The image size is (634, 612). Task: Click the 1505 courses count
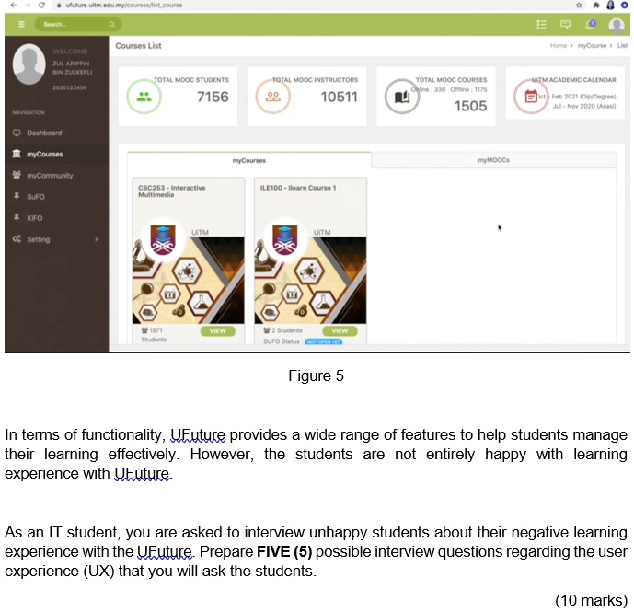click(x=470, y=106)
